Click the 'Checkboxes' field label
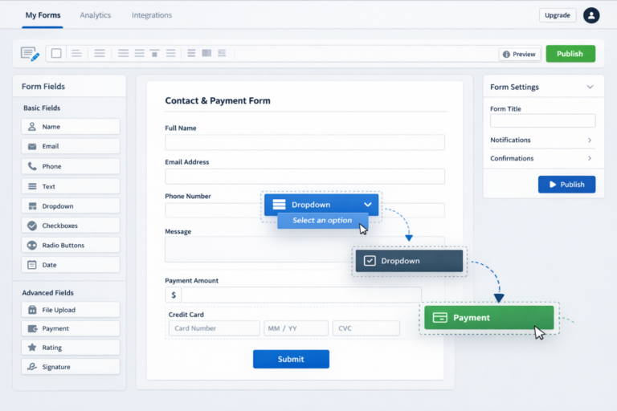This screenshot has height=411, width=617. [x=59, y=226]
